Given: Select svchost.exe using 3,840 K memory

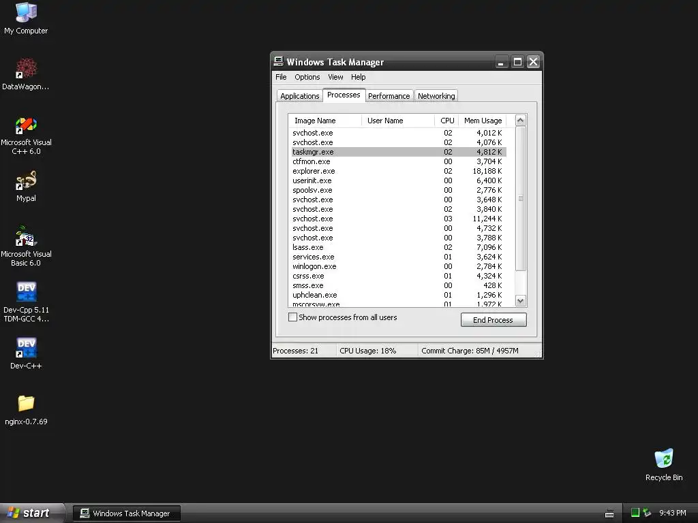Looking at the screenshot, I should pos(399,209).
